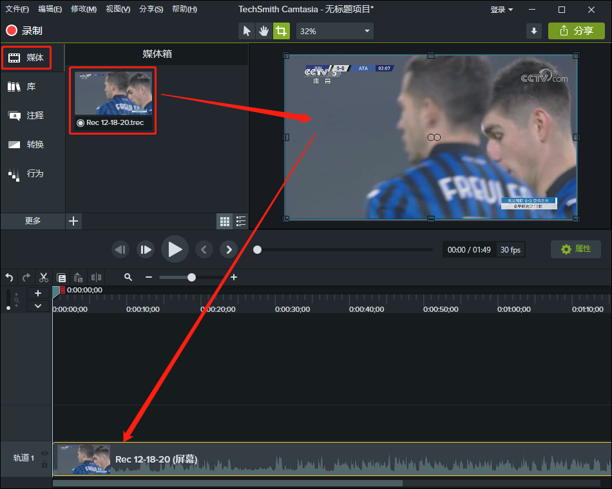Open the 分享(S) menu
612x489 pixels.
[x=151, y=9]
